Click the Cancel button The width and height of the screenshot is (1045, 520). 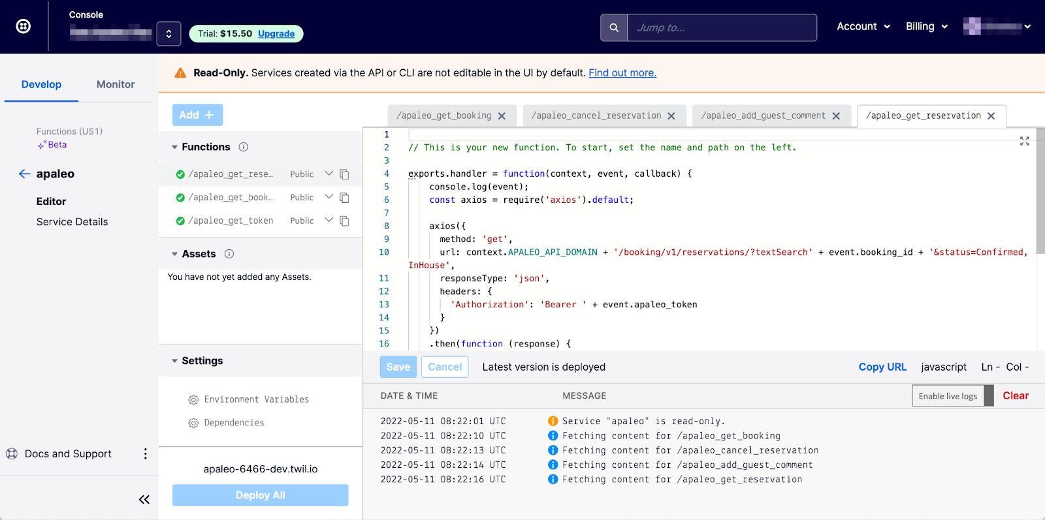(445, 367)
